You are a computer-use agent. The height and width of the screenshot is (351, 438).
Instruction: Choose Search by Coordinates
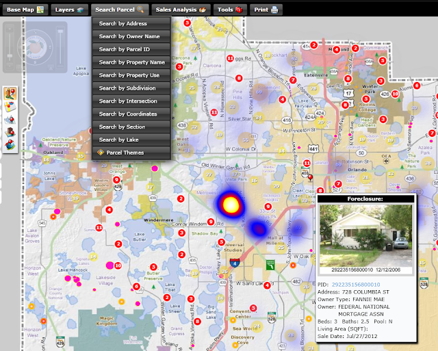(x=131, y=114)
